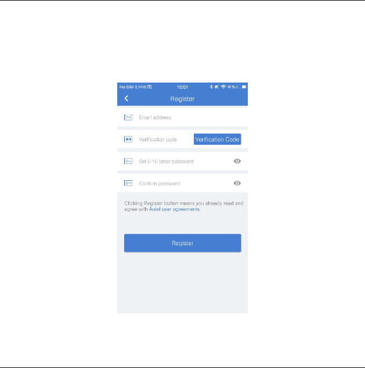Click the envelope icon beside Email address
Image resolution: width=365 pixels, height=368 pixels.
128,117
